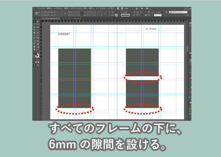Open the オブジェクト(O) menu
This screenshot has height=157, width=221.
click(x=76, y=8)
